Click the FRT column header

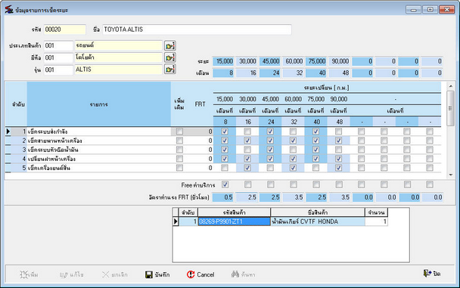[200, 104]
